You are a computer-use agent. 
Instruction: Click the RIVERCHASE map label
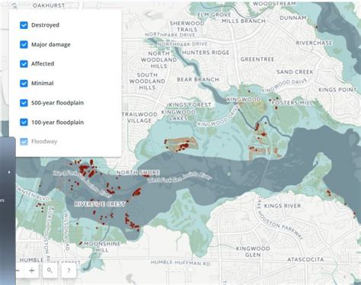[314, 43]
